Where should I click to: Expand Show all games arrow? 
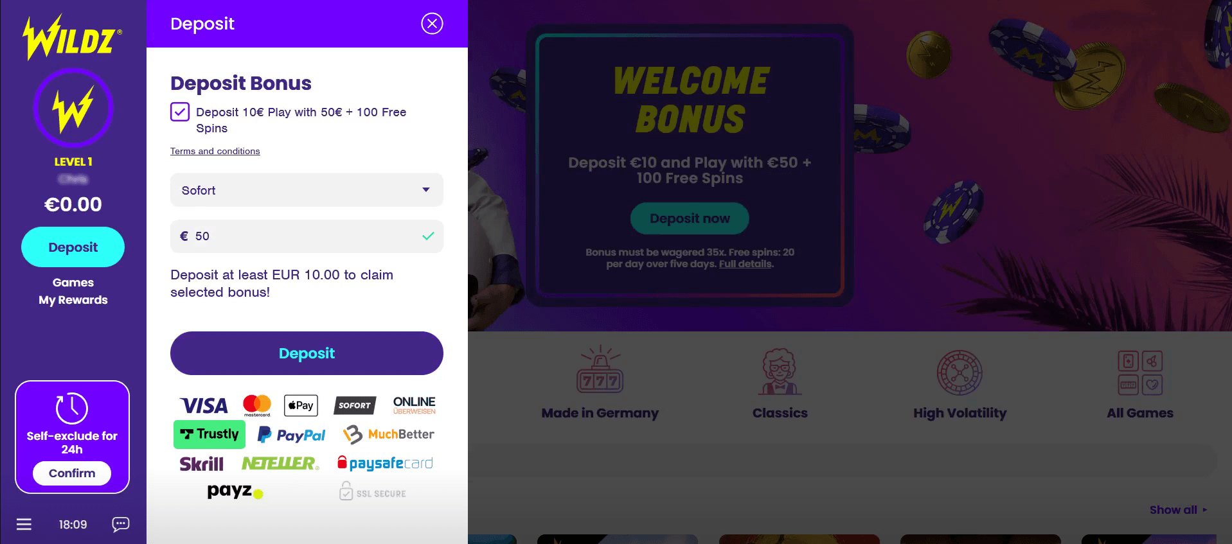pos(1204,510)
